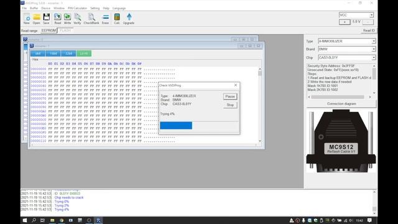Click the Read chip toolbar icon
Image resolution: width=398 pixels, height=224 pixels.
[x=58, y=19]
